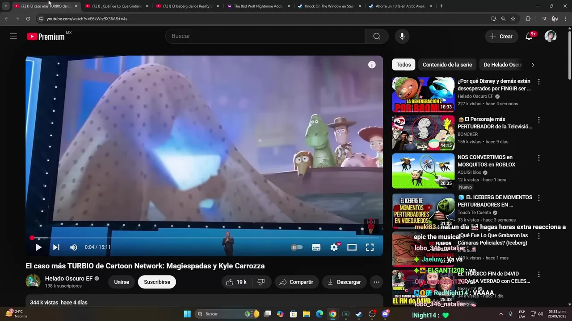Skip to the next video
The image size is (572, 321).
[56, 247]
